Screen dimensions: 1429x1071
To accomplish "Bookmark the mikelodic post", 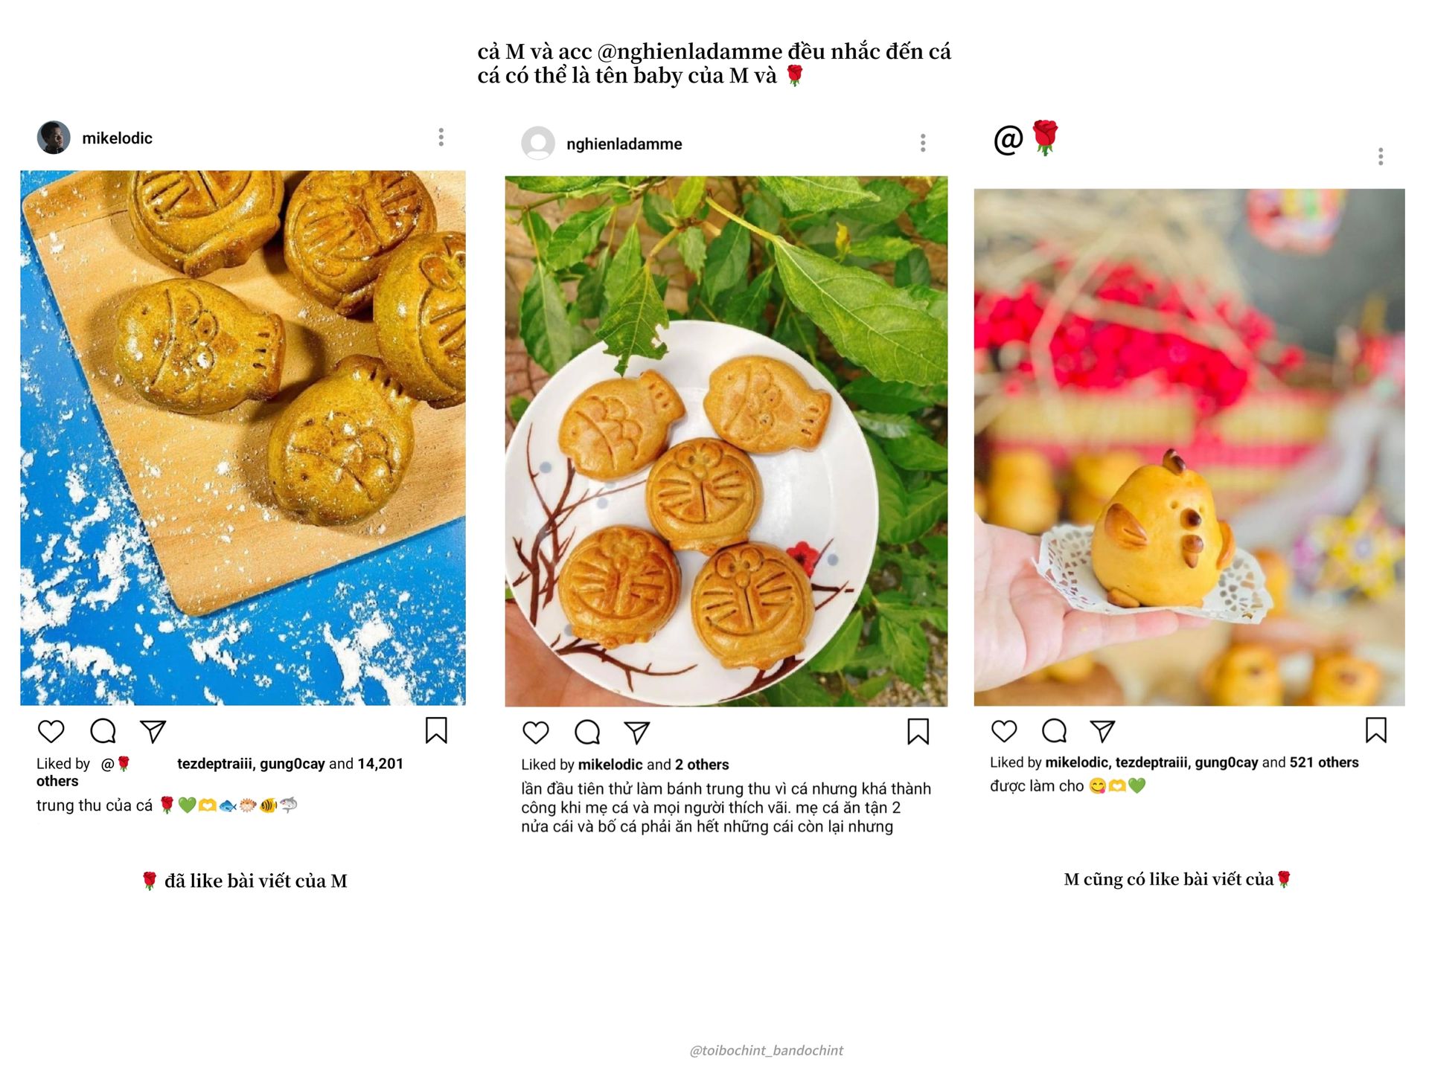I will (436, 730).
